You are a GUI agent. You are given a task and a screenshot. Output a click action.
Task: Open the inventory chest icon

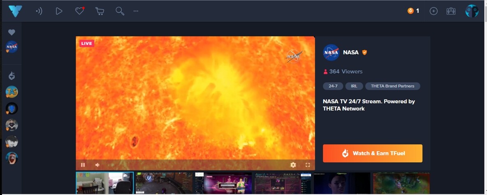[x=451, y=11]
